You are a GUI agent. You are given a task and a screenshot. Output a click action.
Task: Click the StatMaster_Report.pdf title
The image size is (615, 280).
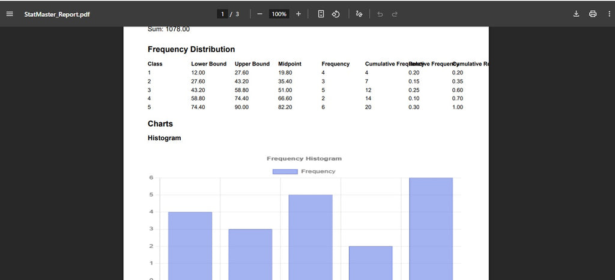tap(57, 14)
